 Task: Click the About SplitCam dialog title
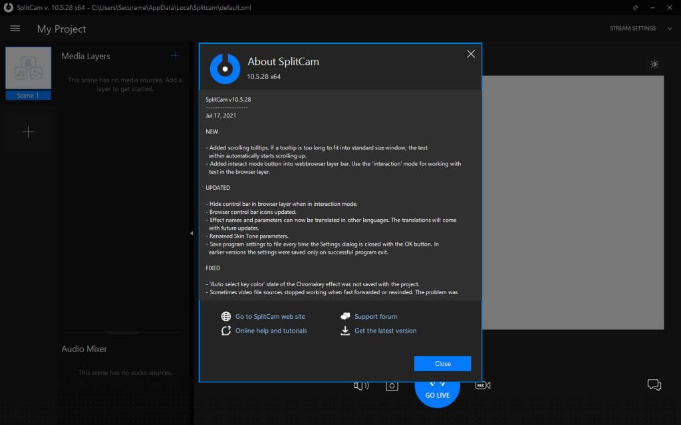coord(283,62)
